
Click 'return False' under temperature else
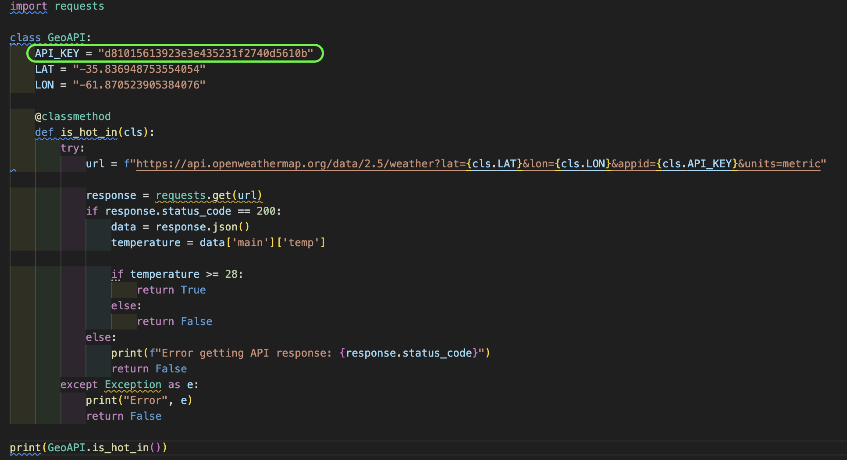174,322
